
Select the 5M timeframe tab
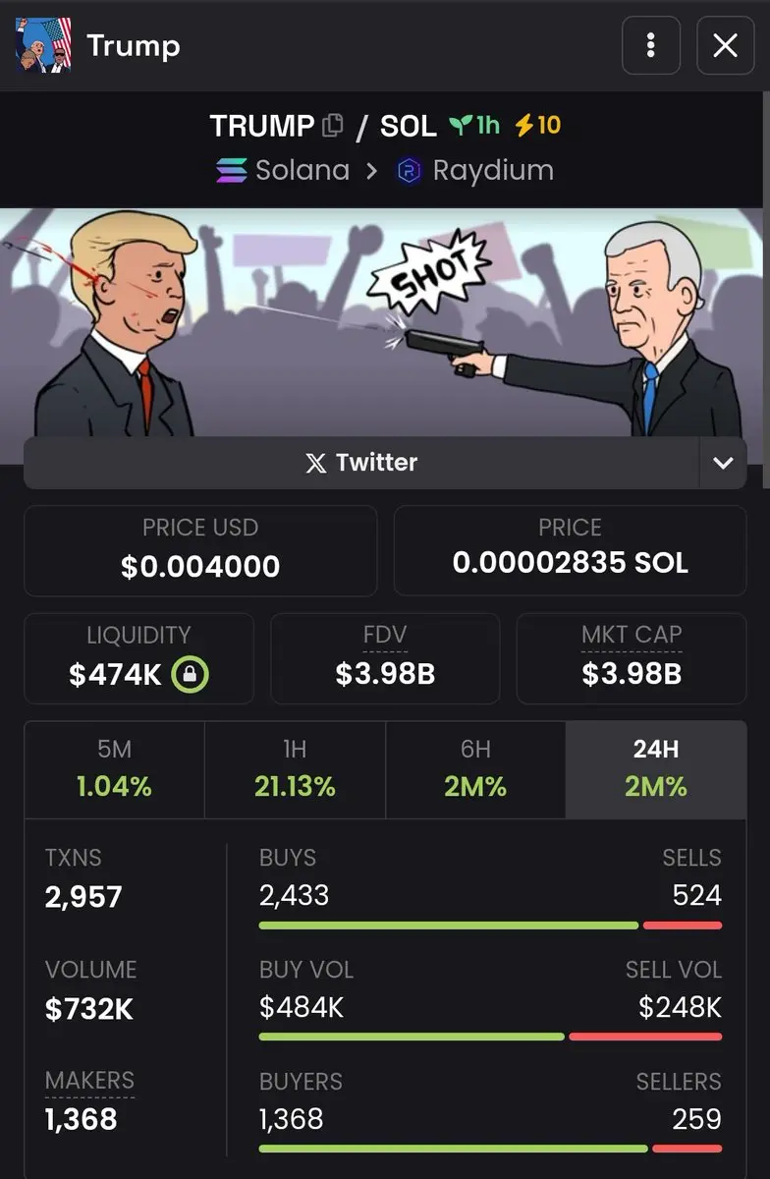click(115, 769)
